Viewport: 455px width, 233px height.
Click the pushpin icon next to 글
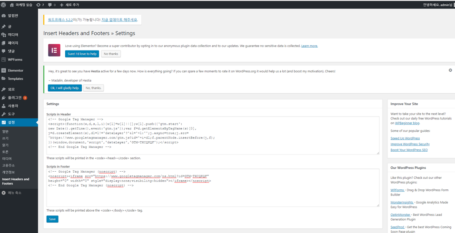(x=3, y=26)
